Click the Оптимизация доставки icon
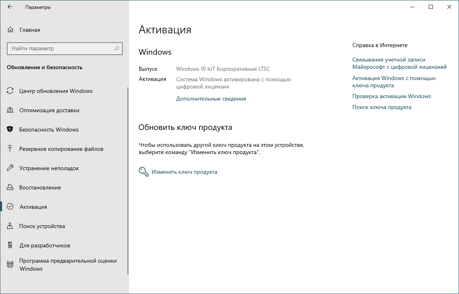This screenshot has height=294, width=459. [x=10, y=110]
